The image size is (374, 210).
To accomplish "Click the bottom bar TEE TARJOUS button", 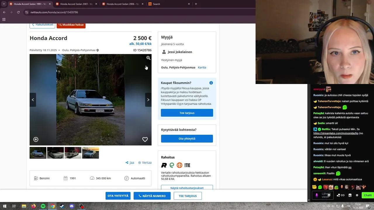I will pyautogui.click(x=188, y=196).
